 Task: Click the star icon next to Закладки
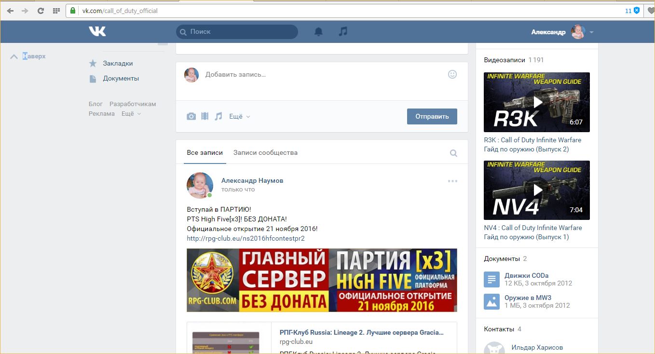coord(93,63)
